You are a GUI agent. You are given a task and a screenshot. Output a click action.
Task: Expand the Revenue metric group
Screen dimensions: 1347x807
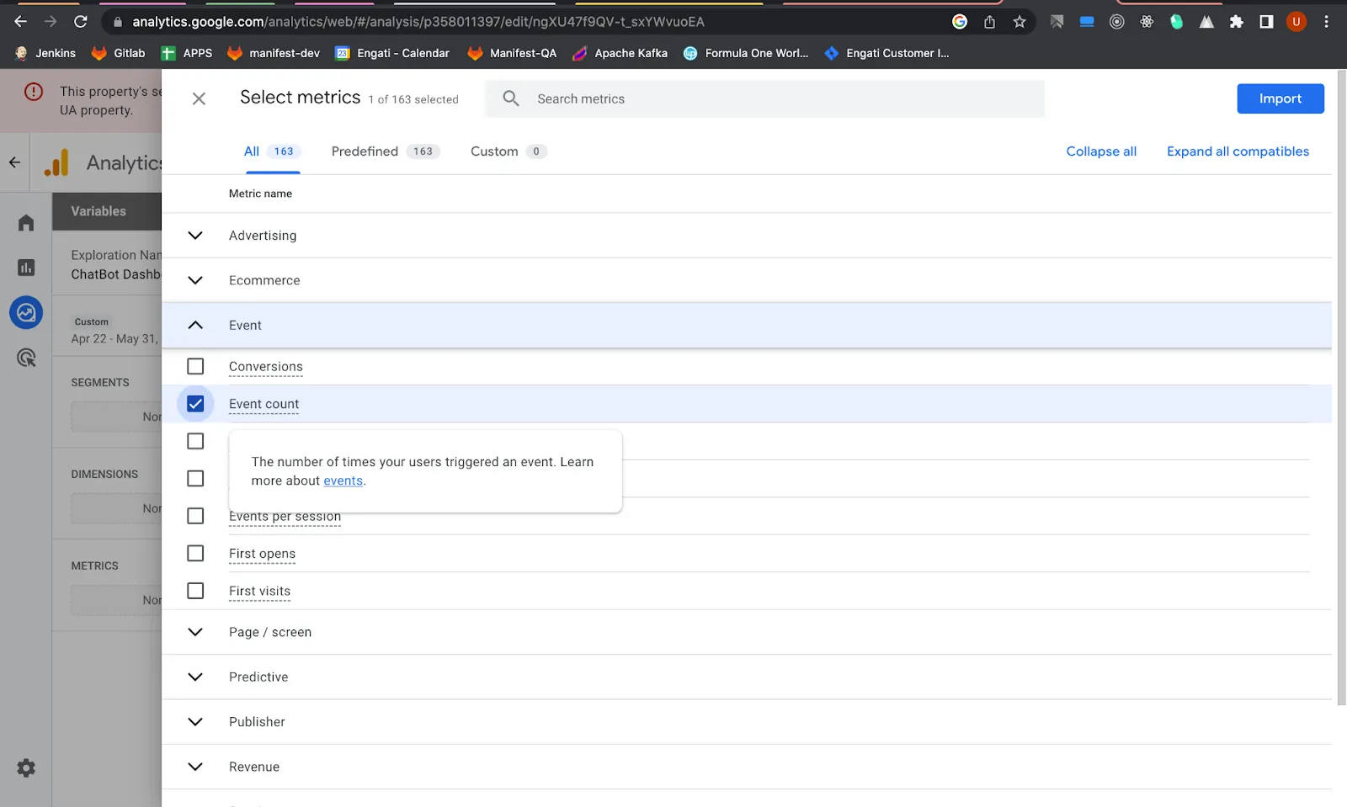click(x=195, y=767)
